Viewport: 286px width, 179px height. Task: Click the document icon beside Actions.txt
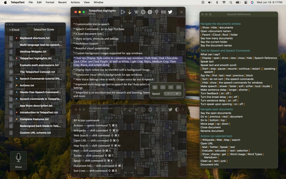(11, 85)
